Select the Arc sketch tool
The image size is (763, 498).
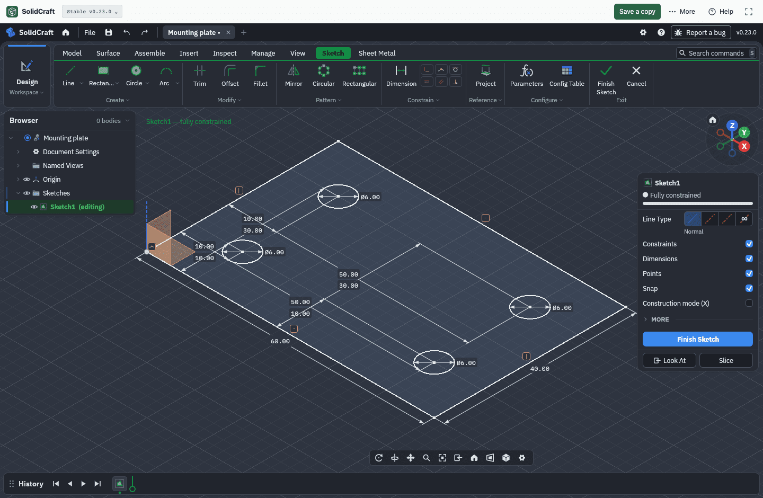coord(165,75)
